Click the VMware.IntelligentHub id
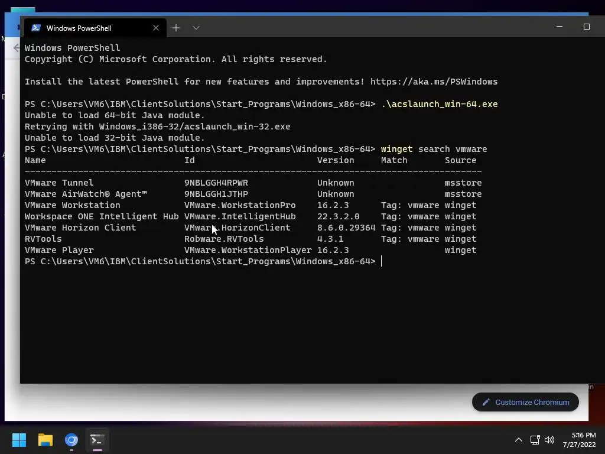605x454 pixels. [x=240, y=216]
